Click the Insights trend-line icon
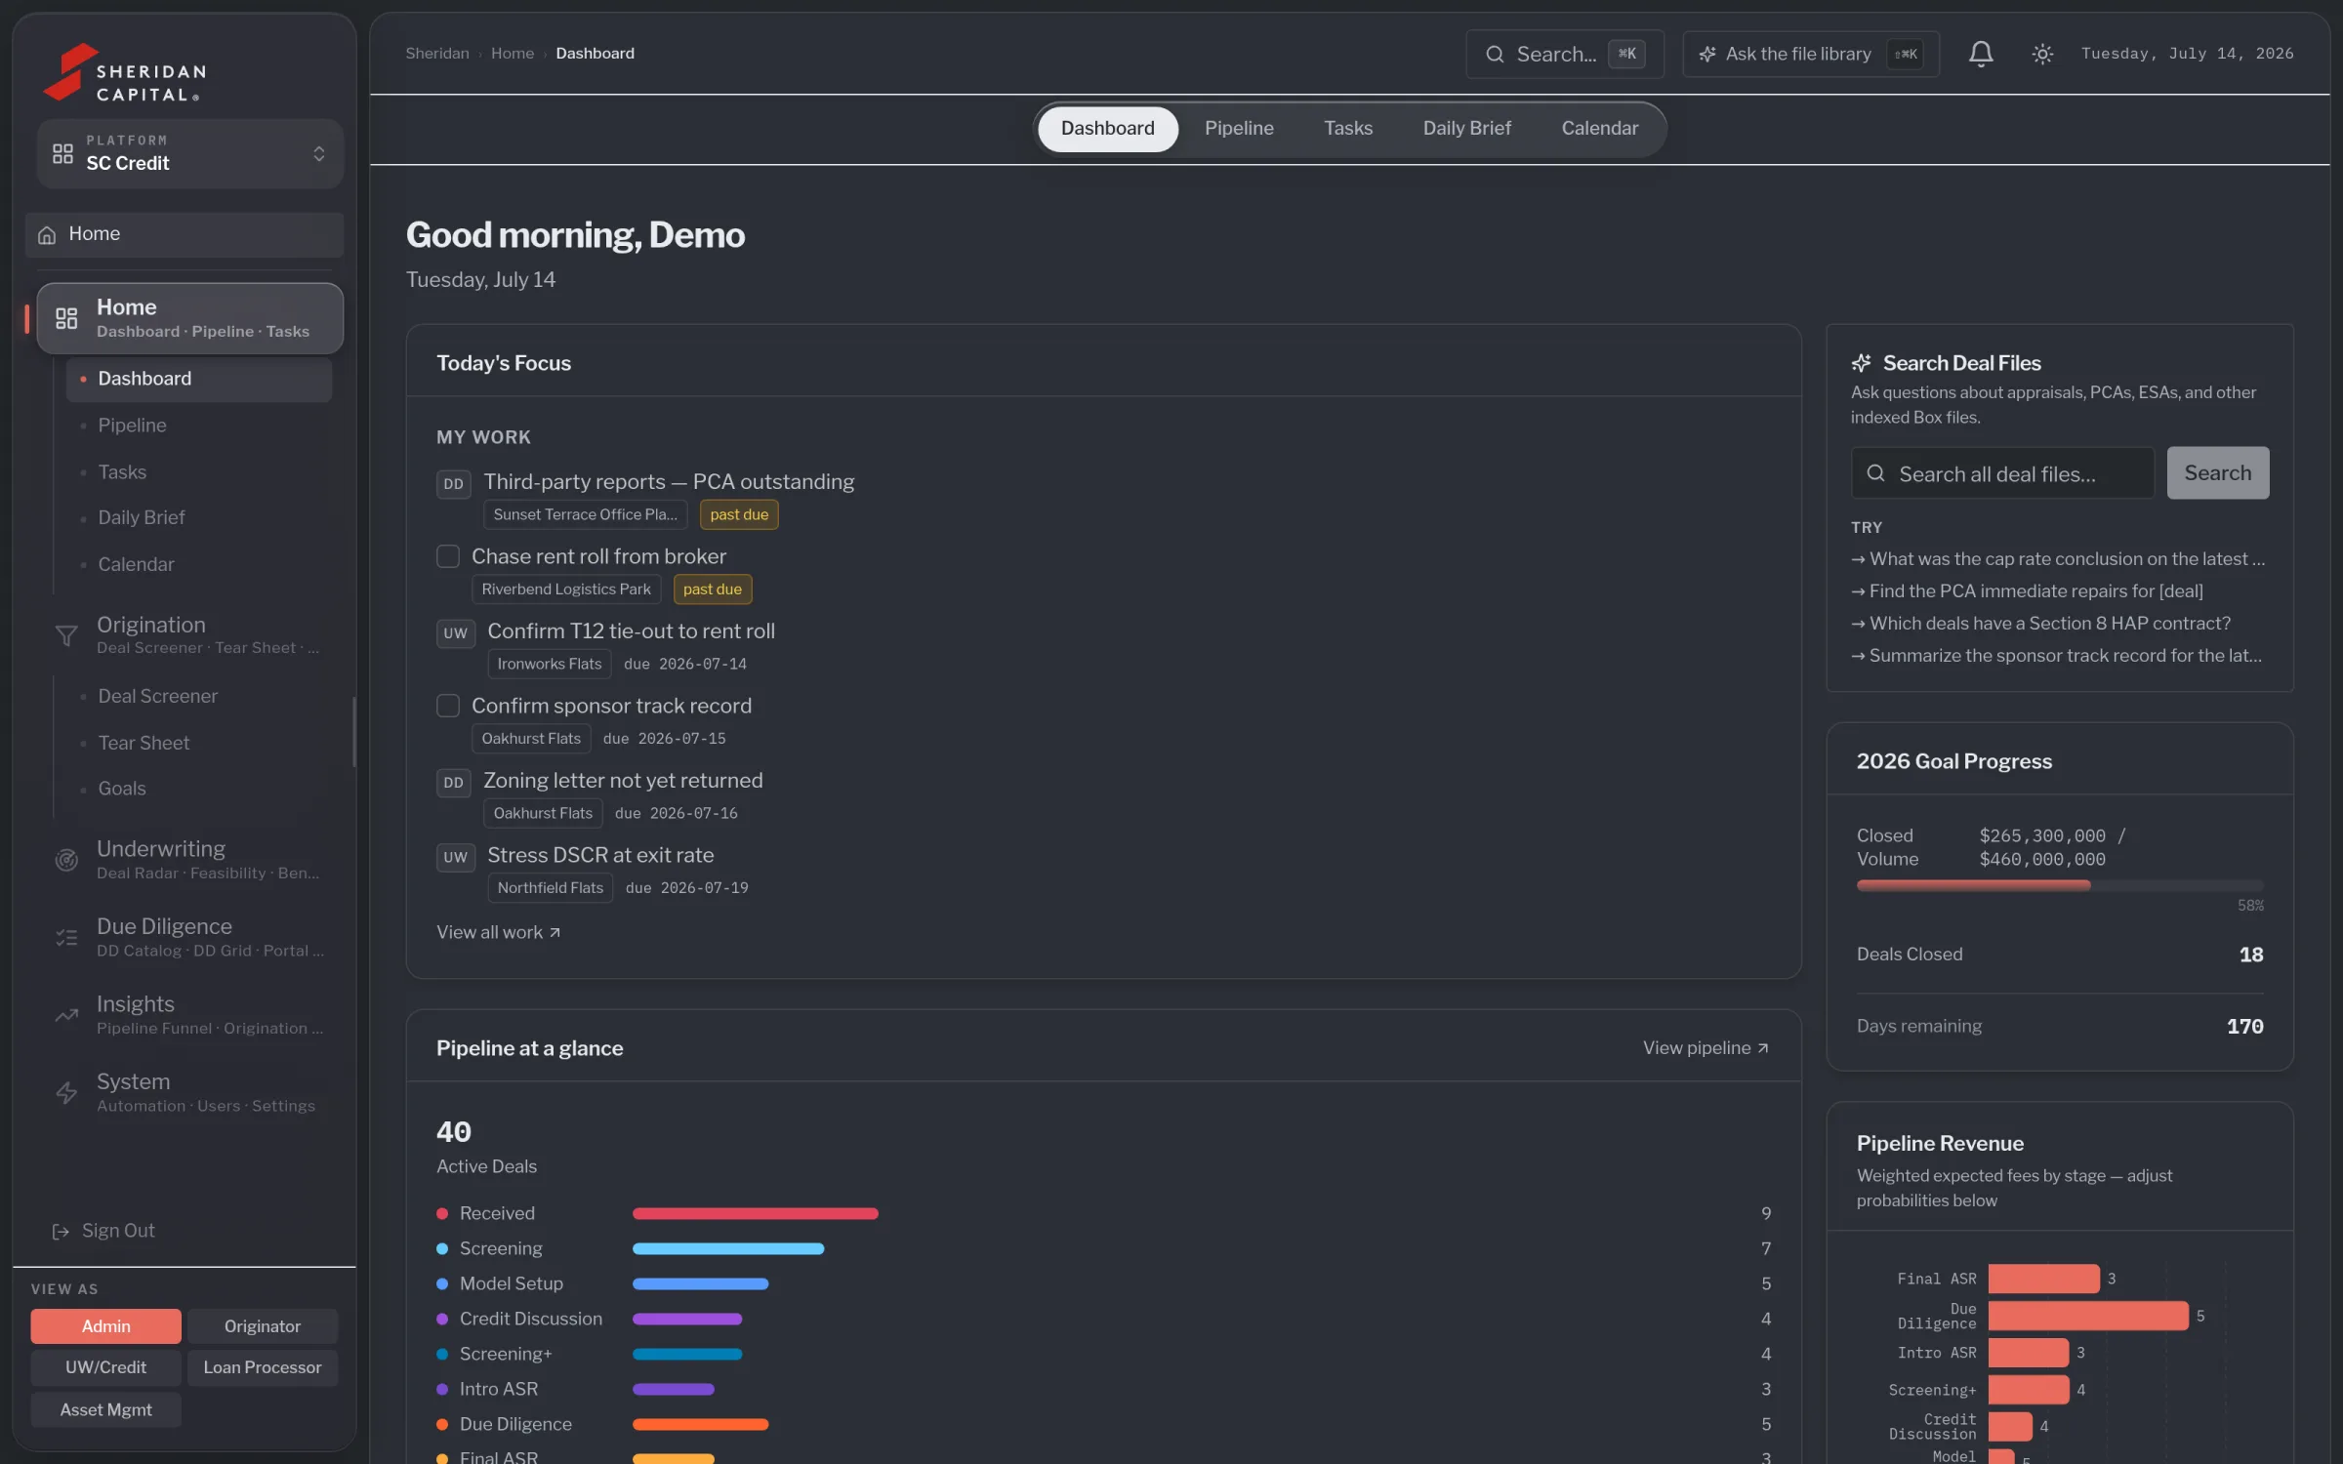The image size is (2343, 1464). point(65,1015)
